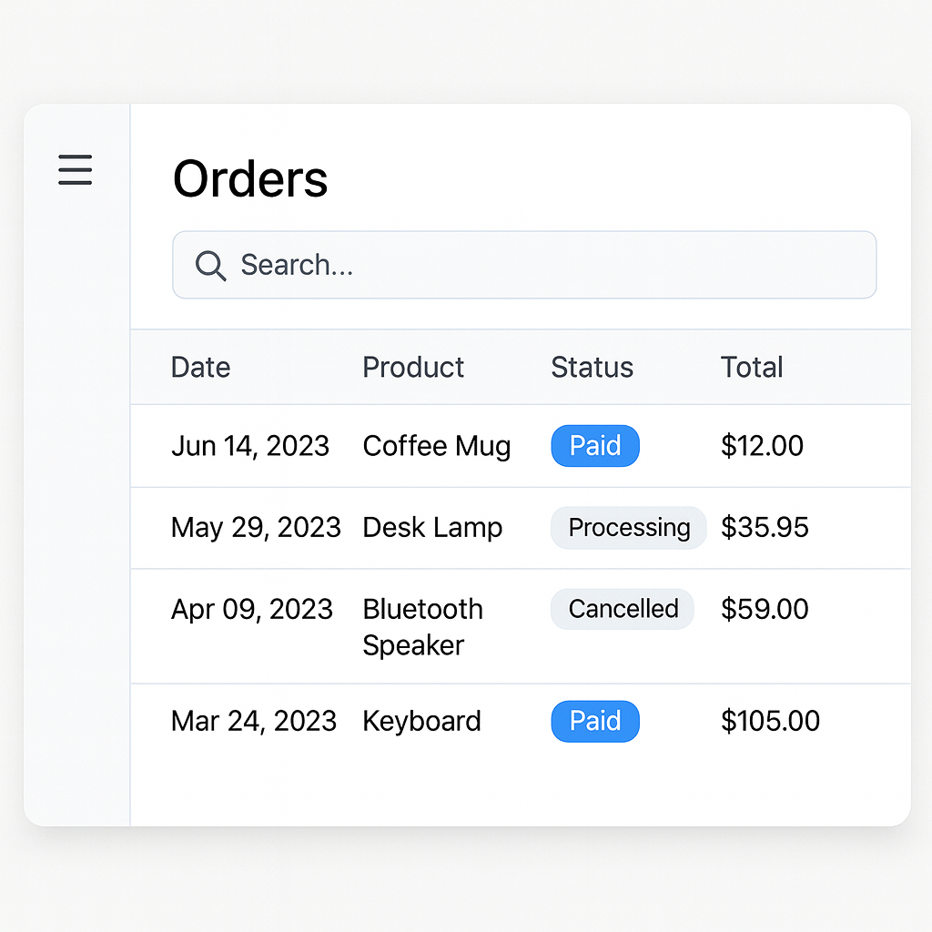Open the Bluetooth Speaker order
932x932 pixels.
[x=422, y=627]
